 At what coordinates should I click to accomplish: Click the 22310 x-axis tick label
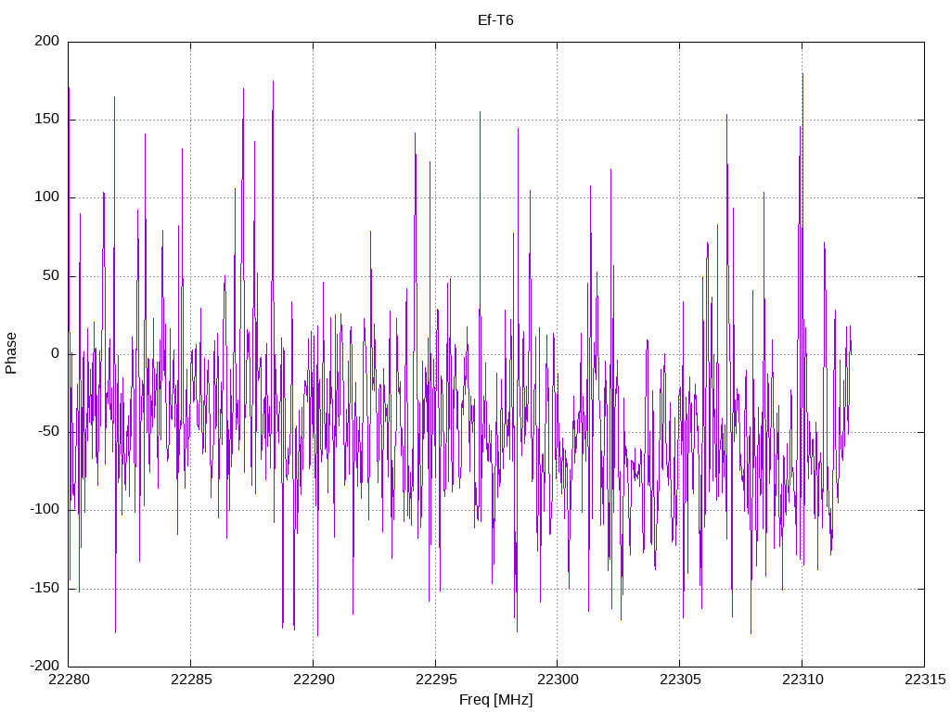point(802,680)
